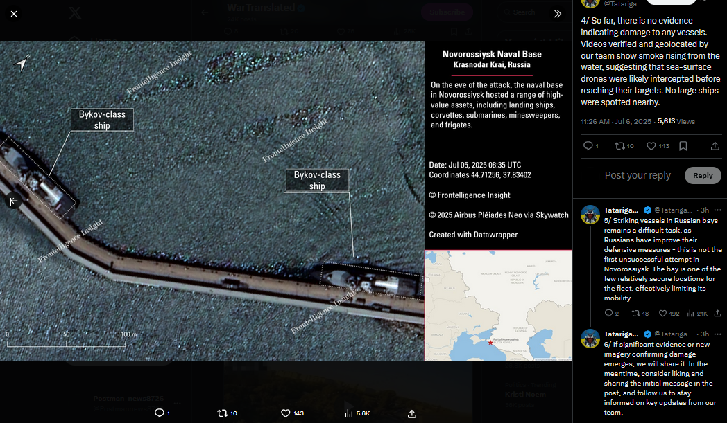Viewport: 727px width, 423px height.
Task: Like the 4/ post showing 143 likes
Action: point(651,146)
